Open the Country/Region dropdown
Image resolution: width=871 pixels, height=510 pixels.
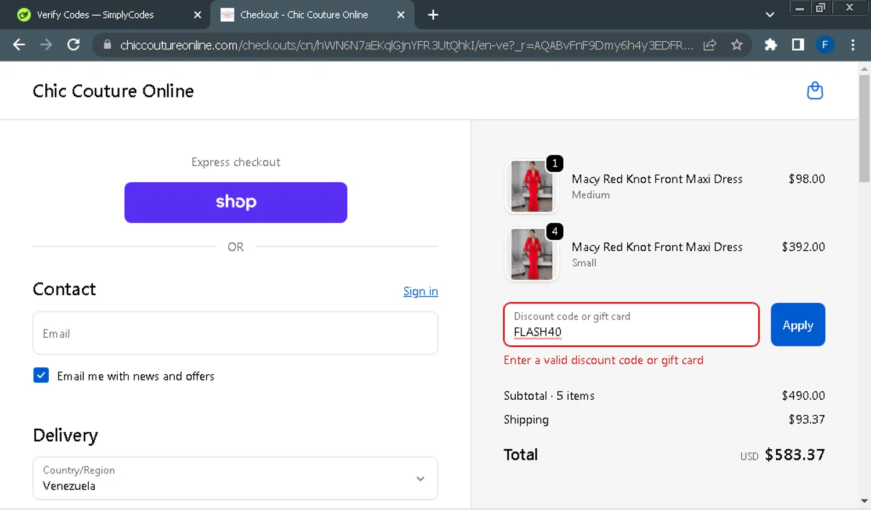[235, 478]
